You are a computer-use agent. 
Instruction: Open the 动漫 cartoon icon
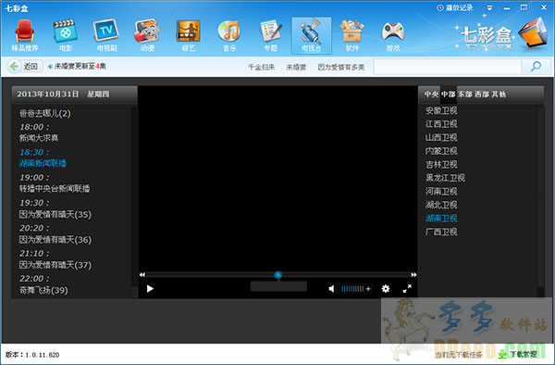148,35
